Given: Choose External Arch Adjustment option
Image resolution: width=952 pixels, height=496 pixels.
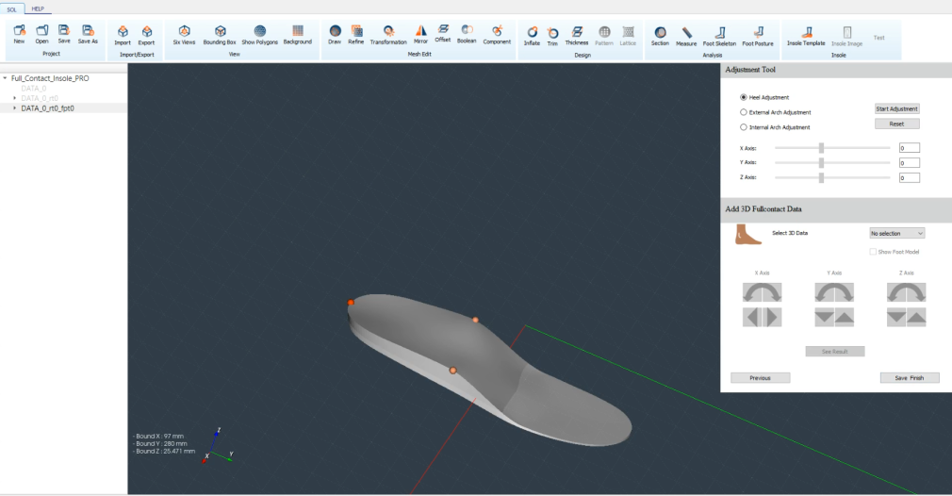Looking at the screenshot, I should [744, 112].
